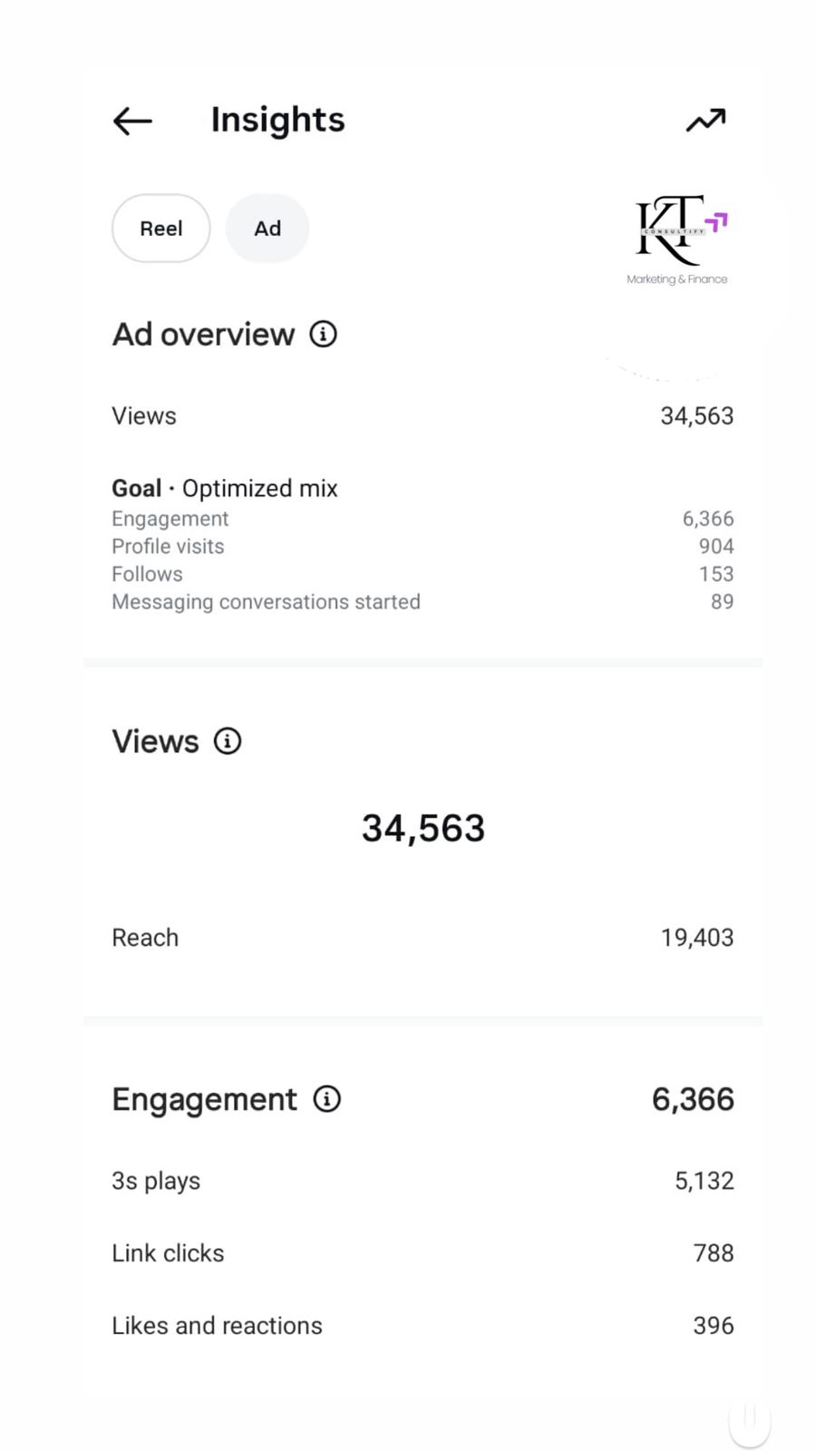Tap the round floating button at bottom

coord(749,1420)
